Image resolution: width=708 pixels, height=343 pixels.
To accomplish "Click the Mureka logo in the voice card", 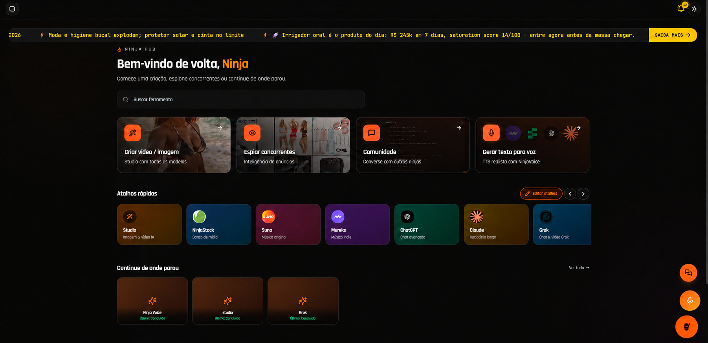I will [x=513, y=133].
